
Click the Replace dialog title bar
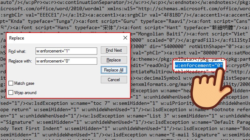[62, 38]
